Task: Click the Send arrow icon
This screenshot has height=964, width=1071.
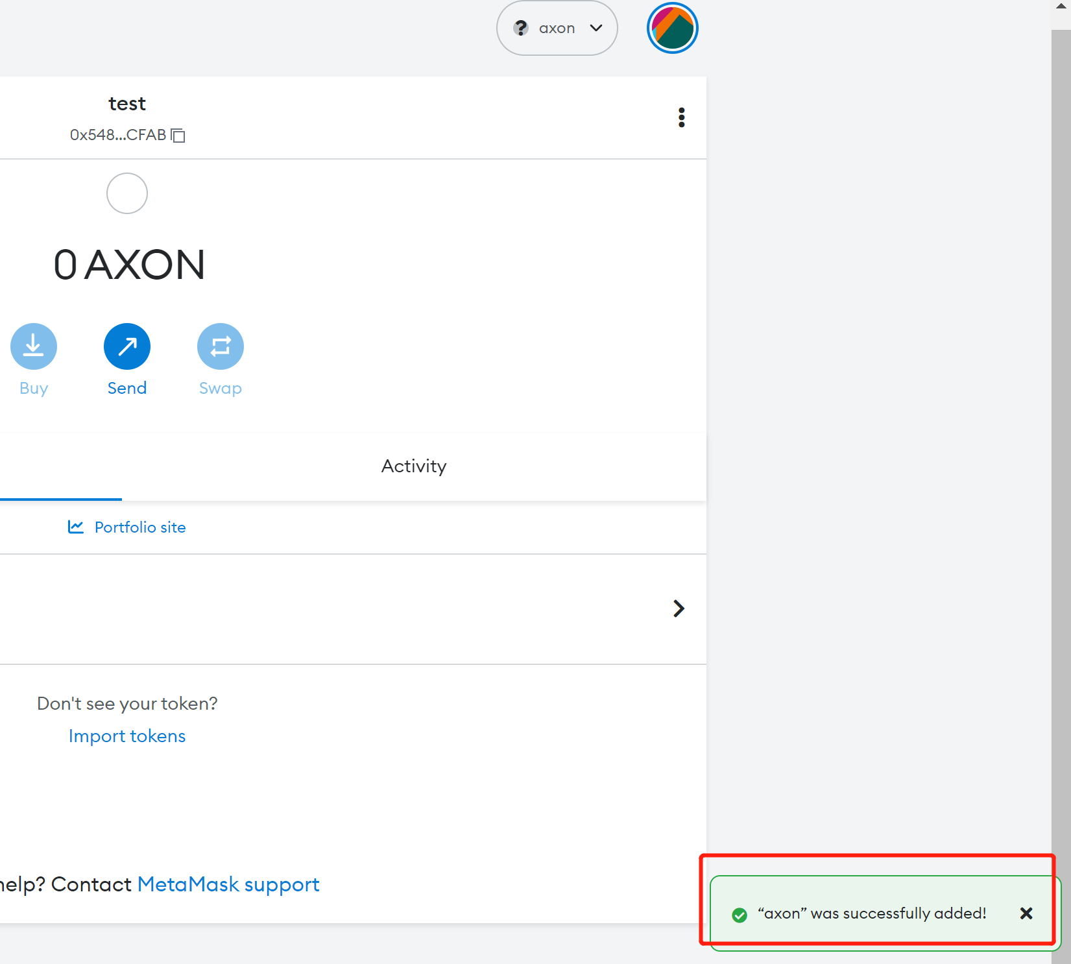Action: point(127,346)
